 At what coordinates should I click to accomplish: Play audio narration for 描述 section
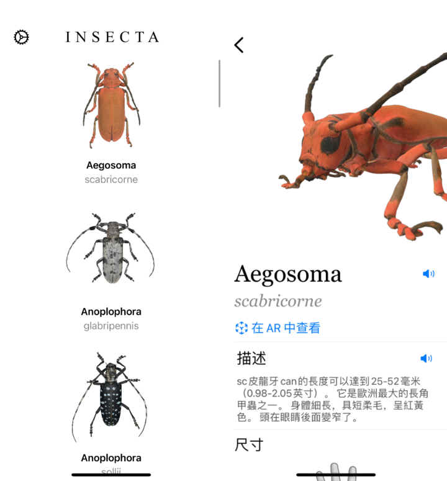point(426,358)
